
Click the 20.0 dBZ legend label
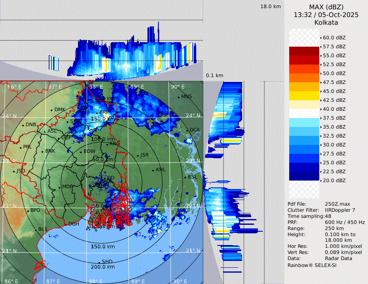pyautogui.click(x=334, y=180)
